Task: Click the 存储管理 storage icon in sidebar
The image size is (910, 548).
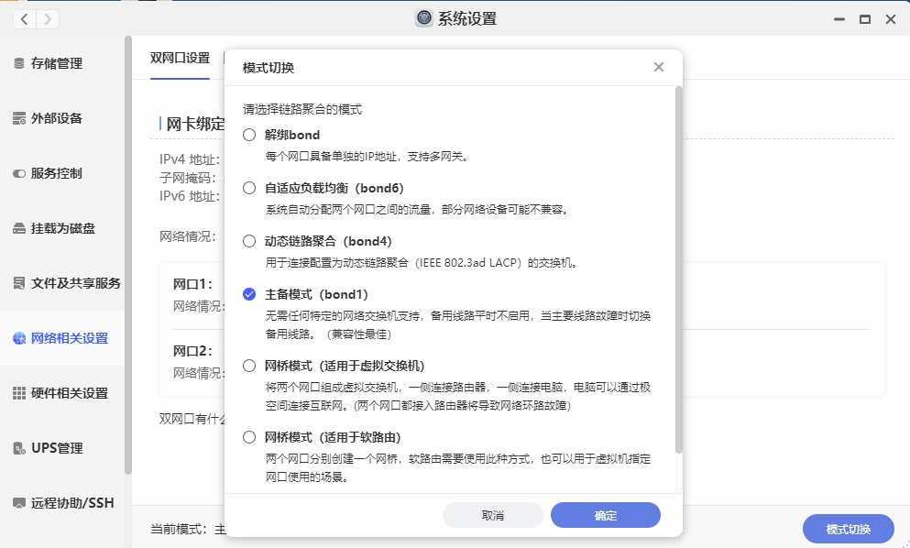Action: (19, 63)
